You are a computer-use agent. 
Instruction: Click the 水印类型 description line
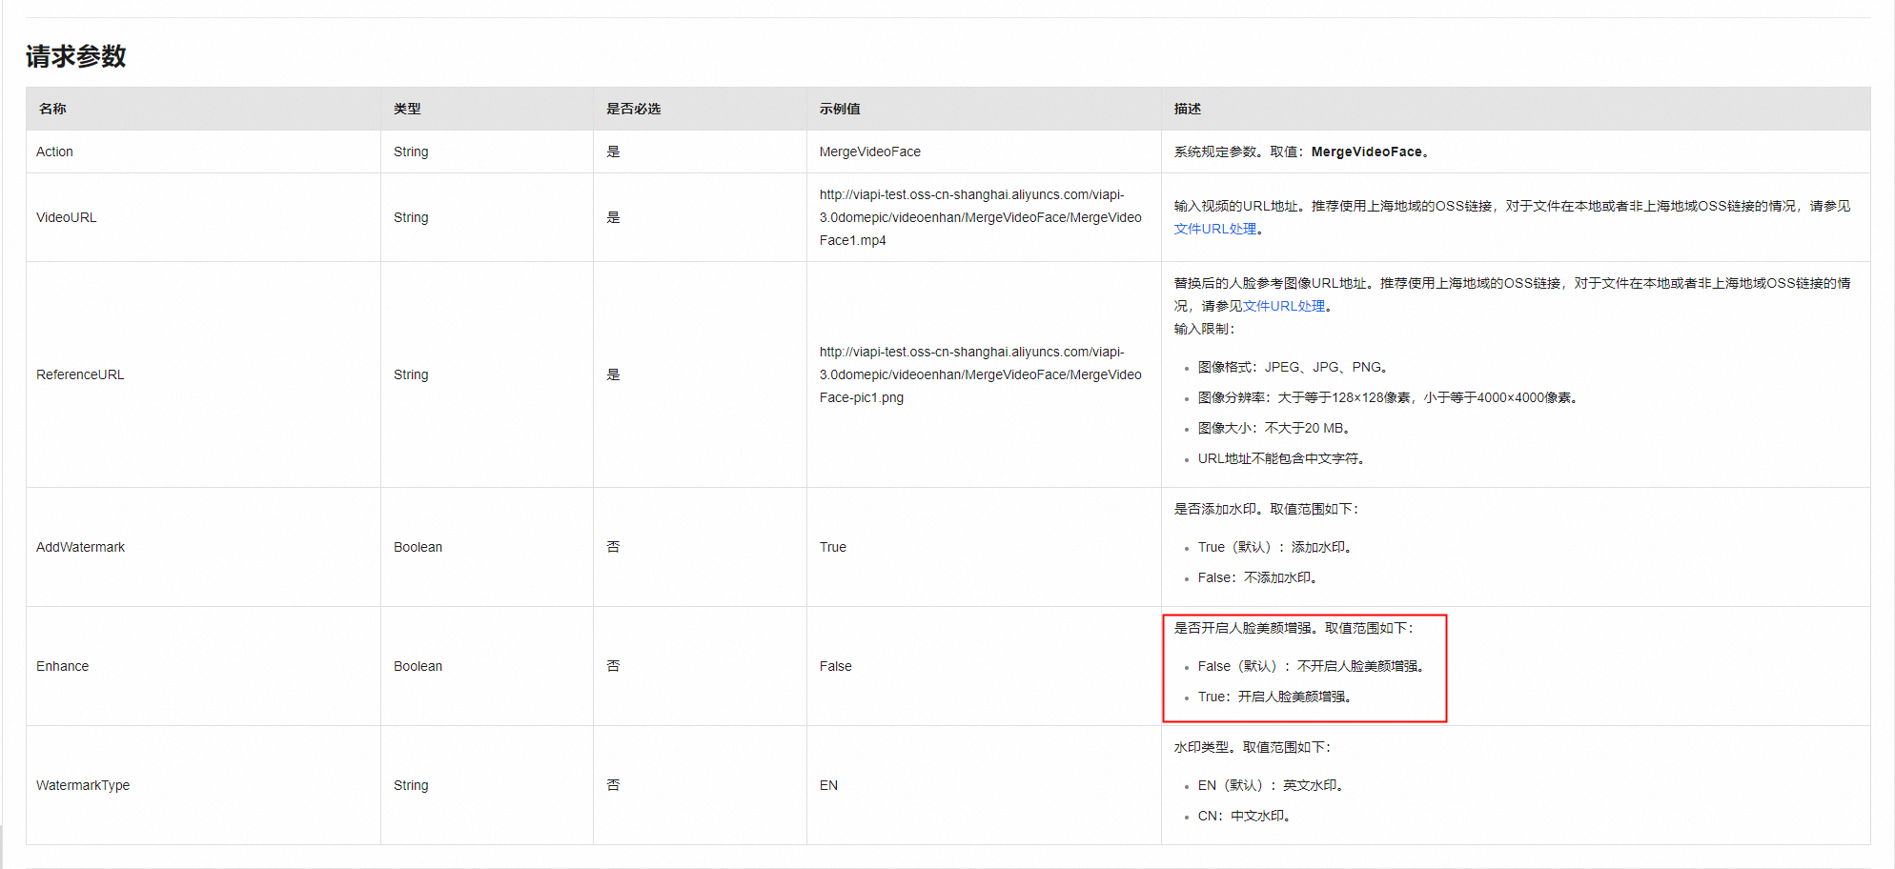(x=1253, y=747)
